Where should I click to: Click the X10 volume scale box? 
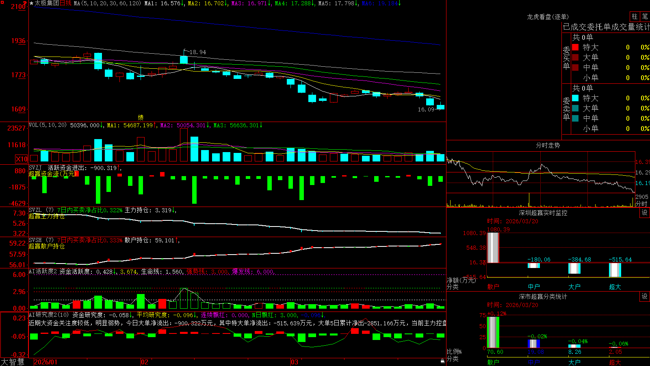click(x=22, y=159)
